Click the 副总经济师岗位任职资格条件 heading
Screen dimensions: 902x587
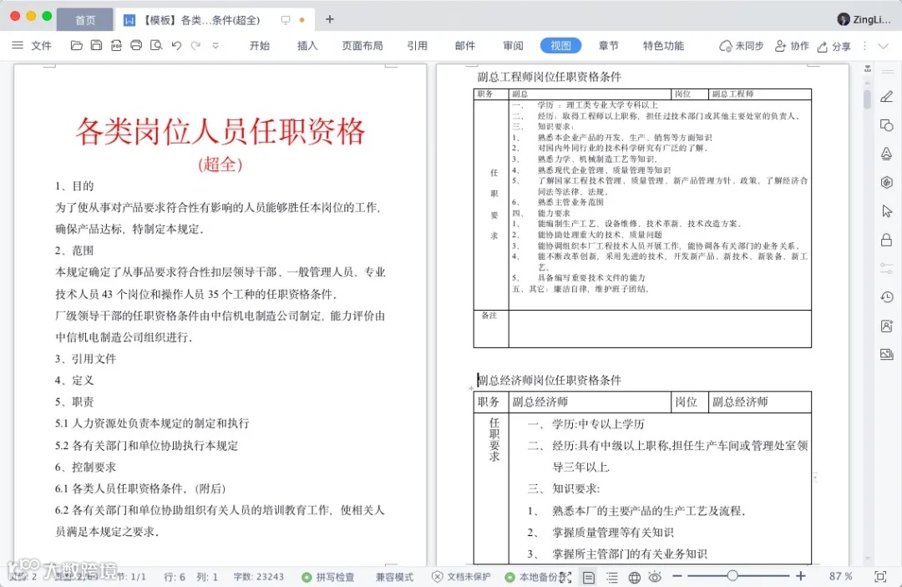550,380
